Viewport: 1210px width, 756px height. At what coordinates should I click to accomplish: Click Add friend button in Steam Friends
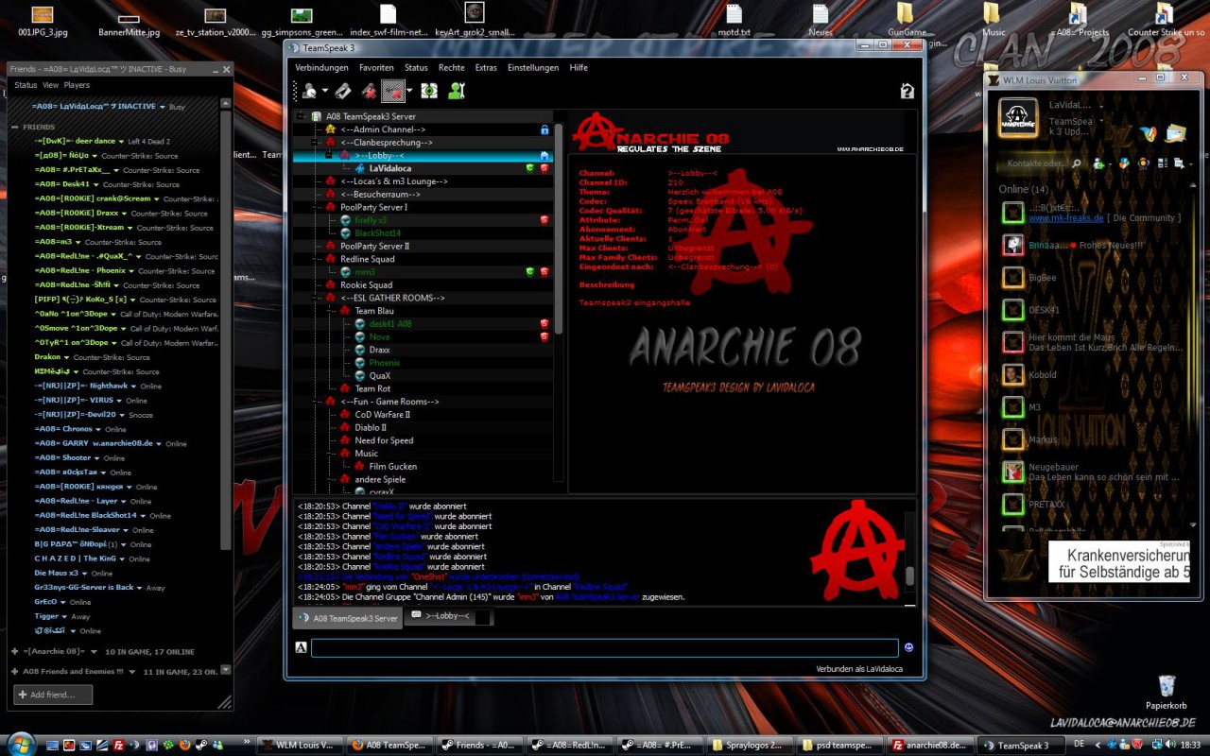click(53, 695)
